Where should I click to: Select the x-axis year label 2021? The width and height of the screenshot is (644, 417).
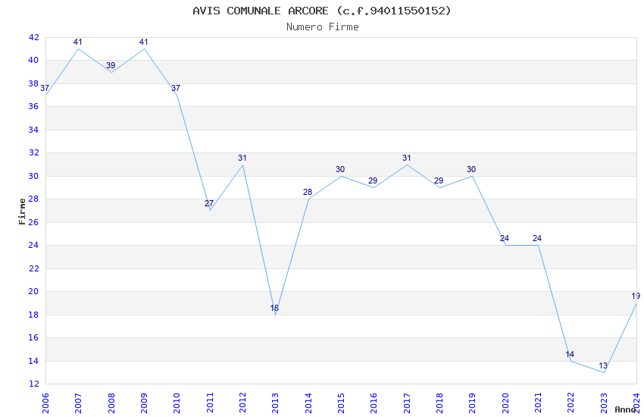click(x=538, y=403)
